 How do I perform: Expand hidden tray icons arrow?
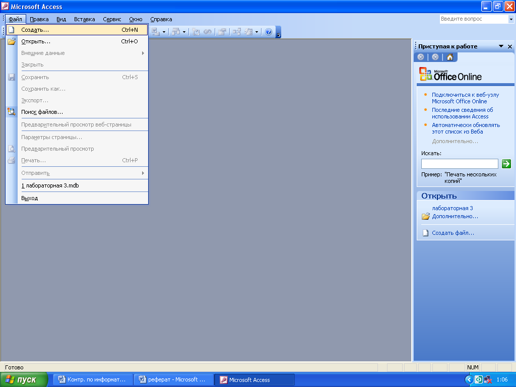tap(469, 380)
